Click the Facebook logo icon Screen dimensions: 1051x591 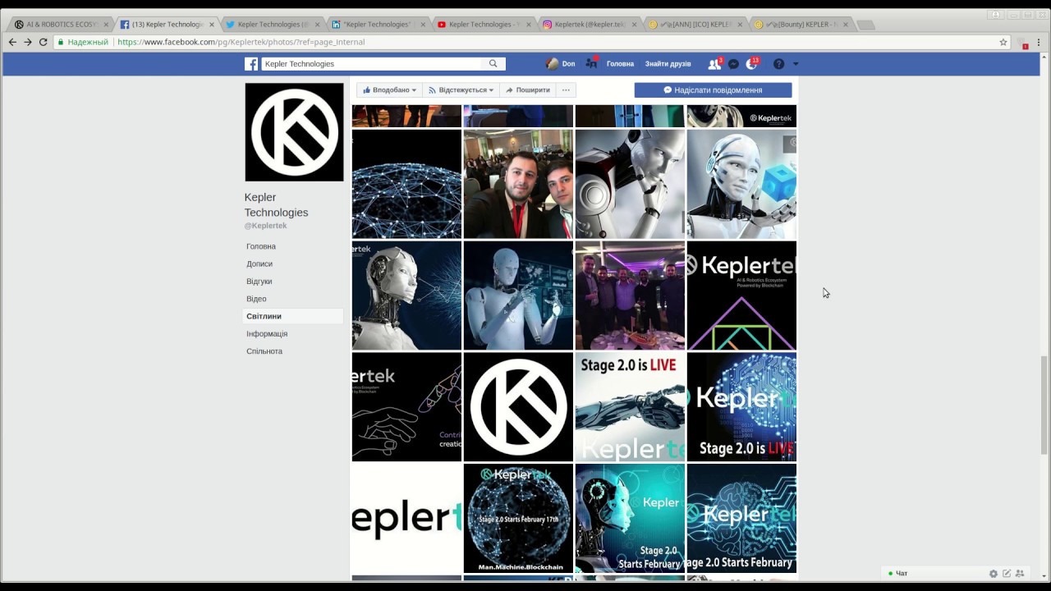coord(251,64)
